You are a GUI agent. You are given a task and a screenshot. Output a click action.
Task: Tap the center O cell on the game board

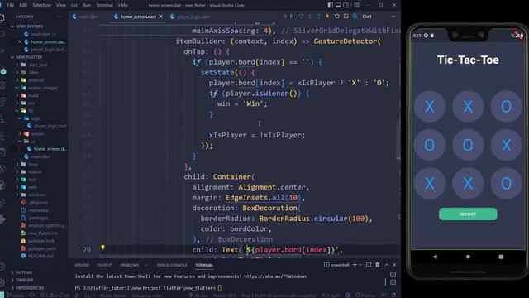pos(468,145)
